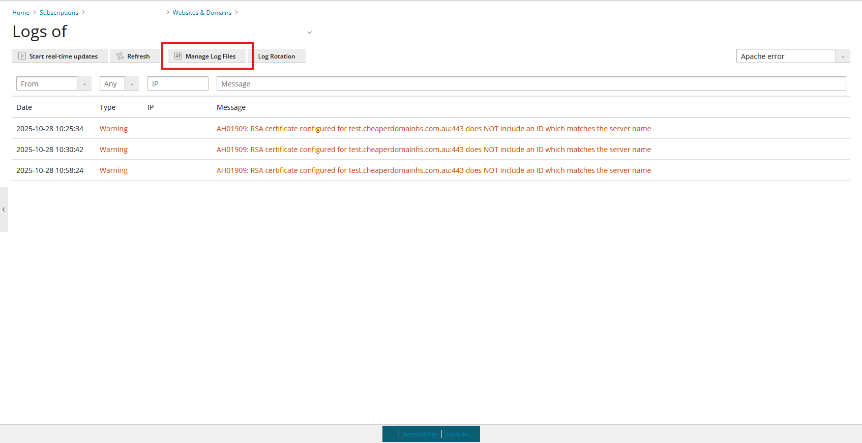Viewport: 862px width, 443px height.
Task: Open the Apache error log type dropdown
Action: point(843,56)
